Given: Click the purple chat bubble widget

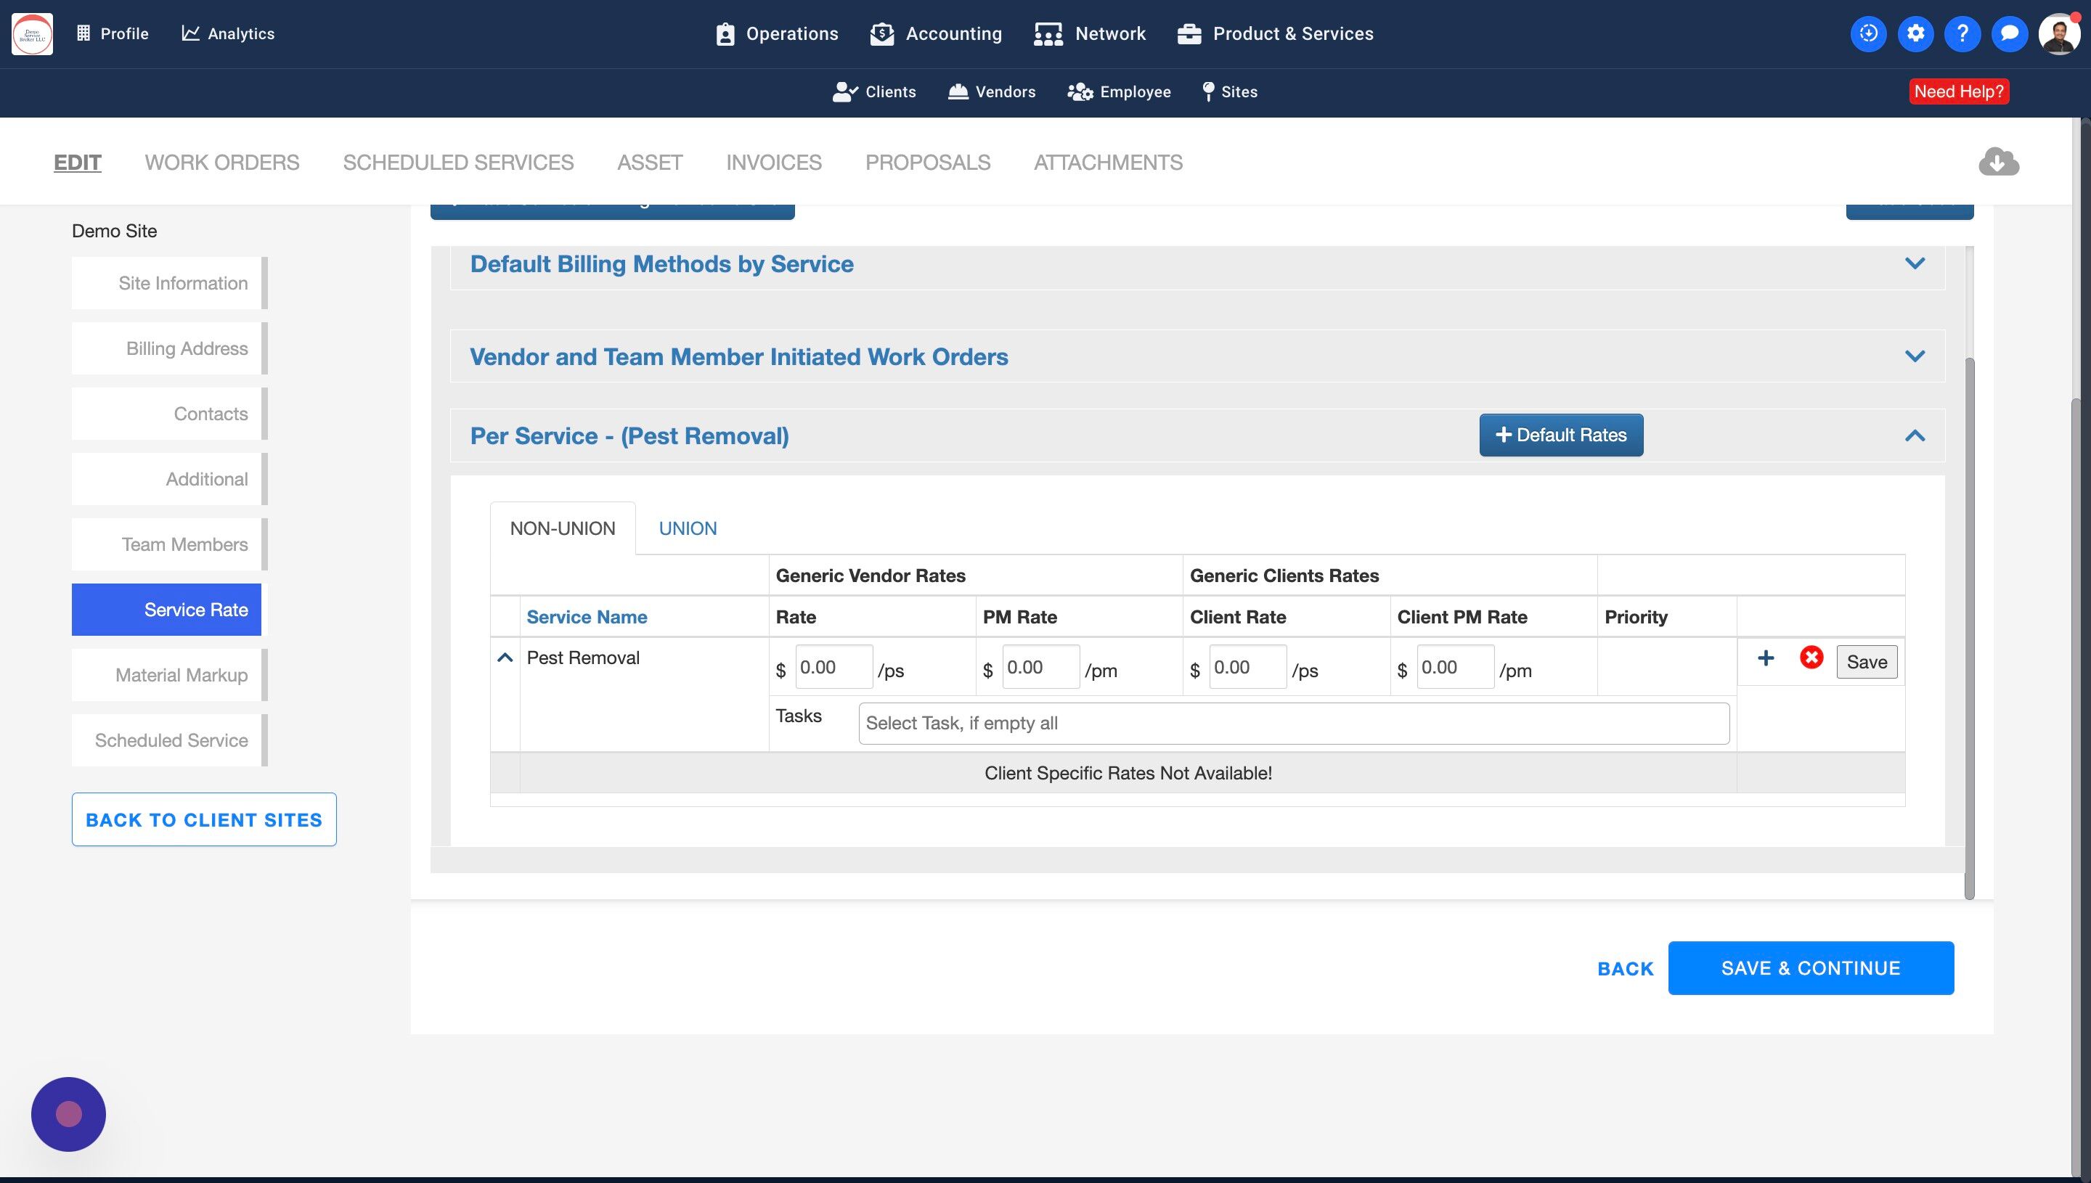Looking at the screenshot, I should tap(68, 1114).
